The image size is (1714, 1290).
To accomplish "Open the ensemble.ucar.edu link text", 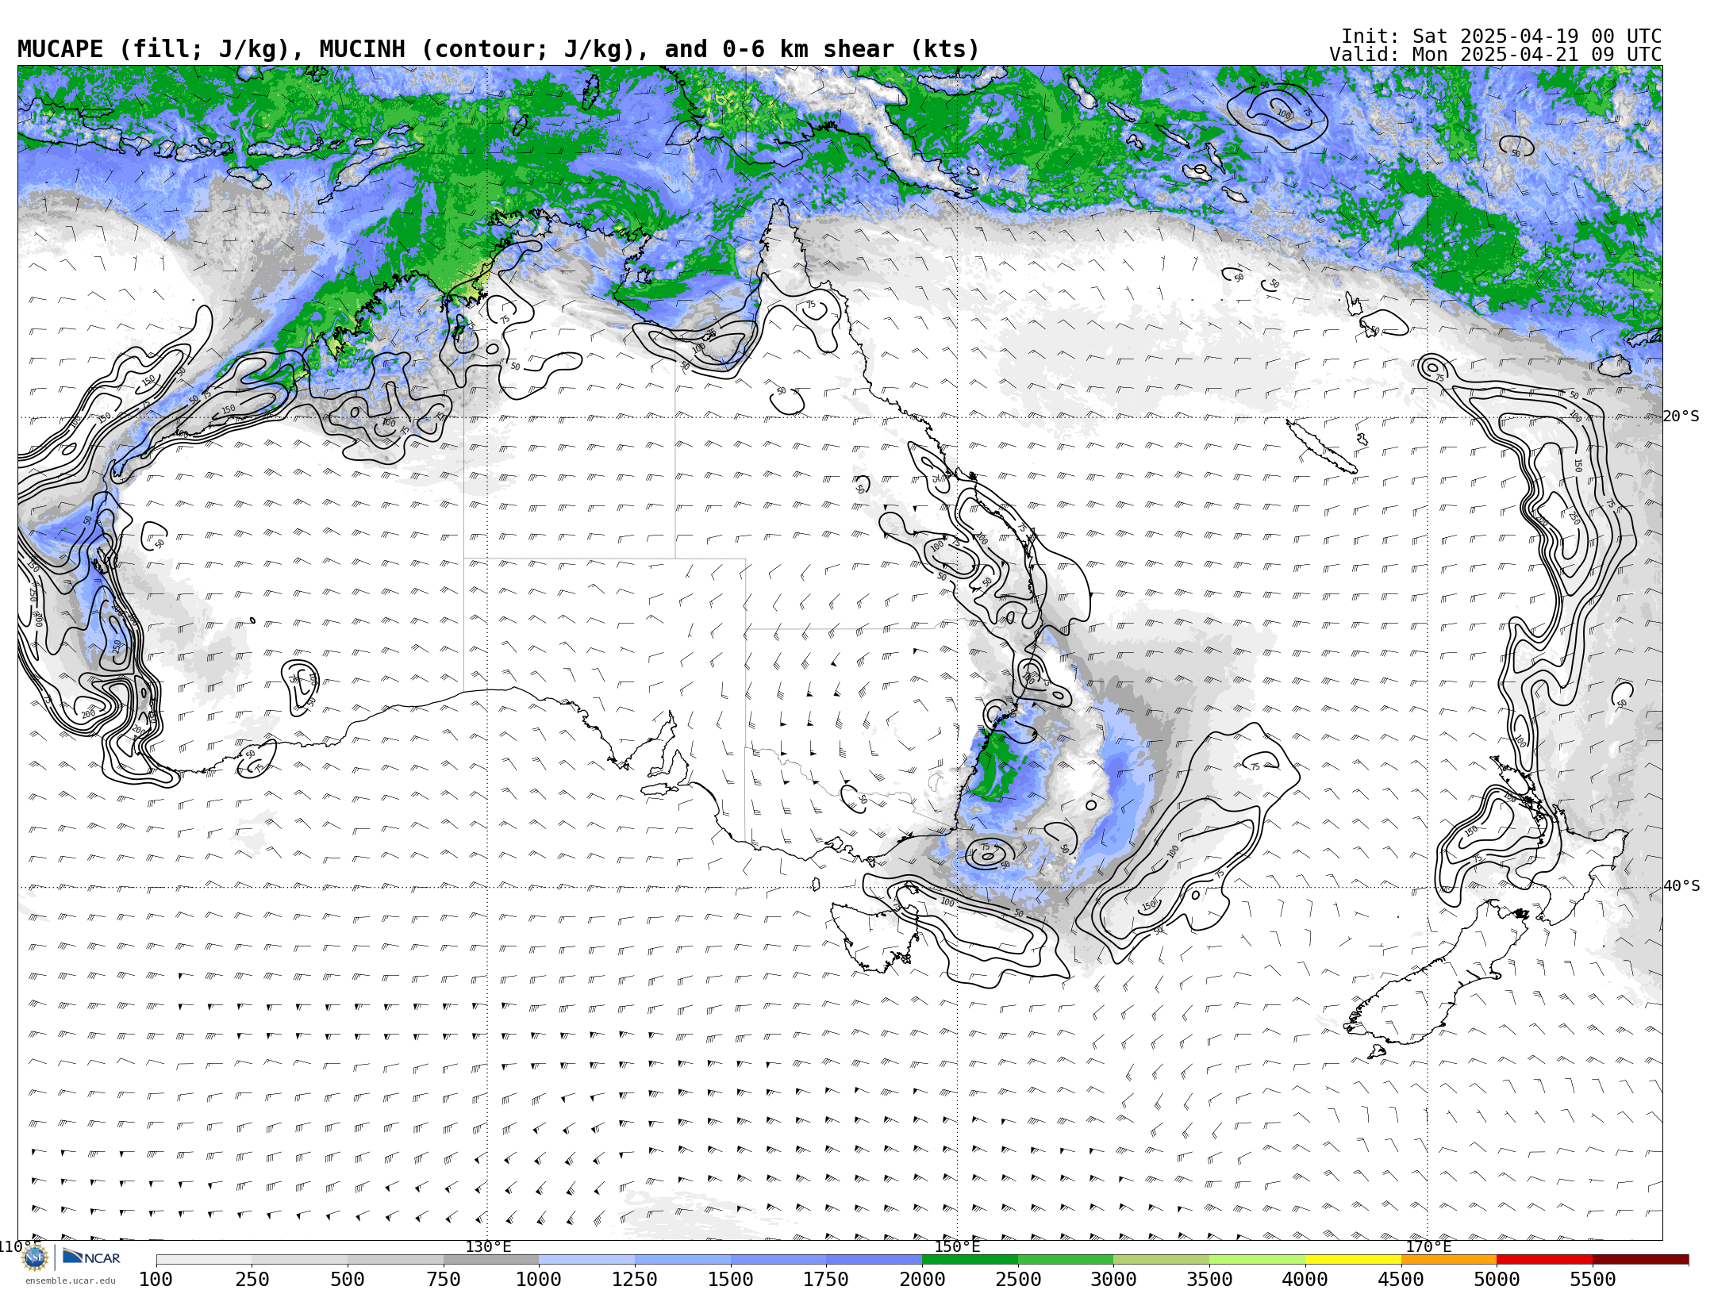I will click(x=70, y=1280).
